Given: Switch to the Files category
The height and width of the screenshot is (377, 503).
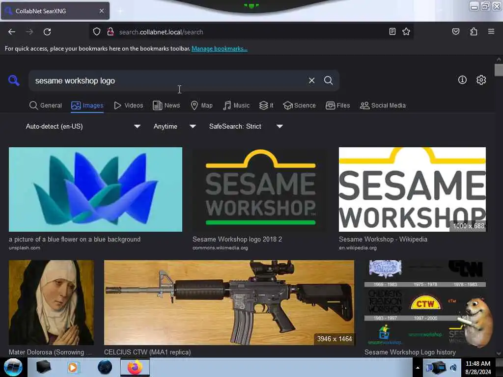Looking at the screenshot, I should (337, 106).
